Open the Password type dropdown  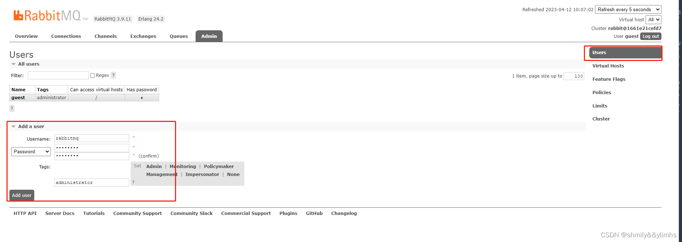(31, 151)
